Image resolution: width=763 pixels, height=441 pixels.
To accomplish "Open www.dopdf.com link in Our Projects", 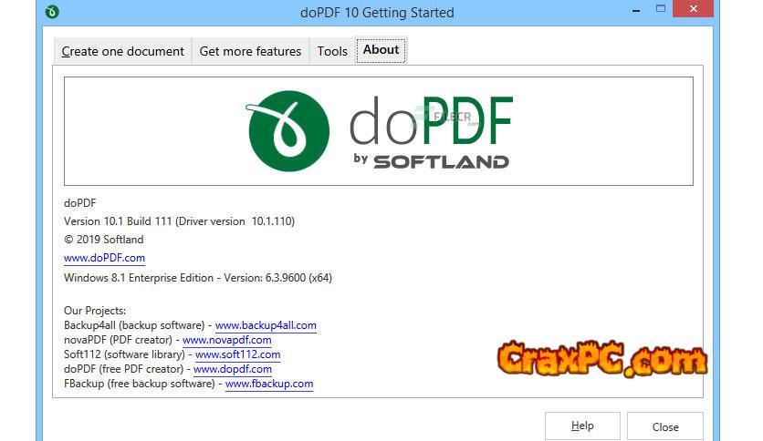I will tap(233, 369).
